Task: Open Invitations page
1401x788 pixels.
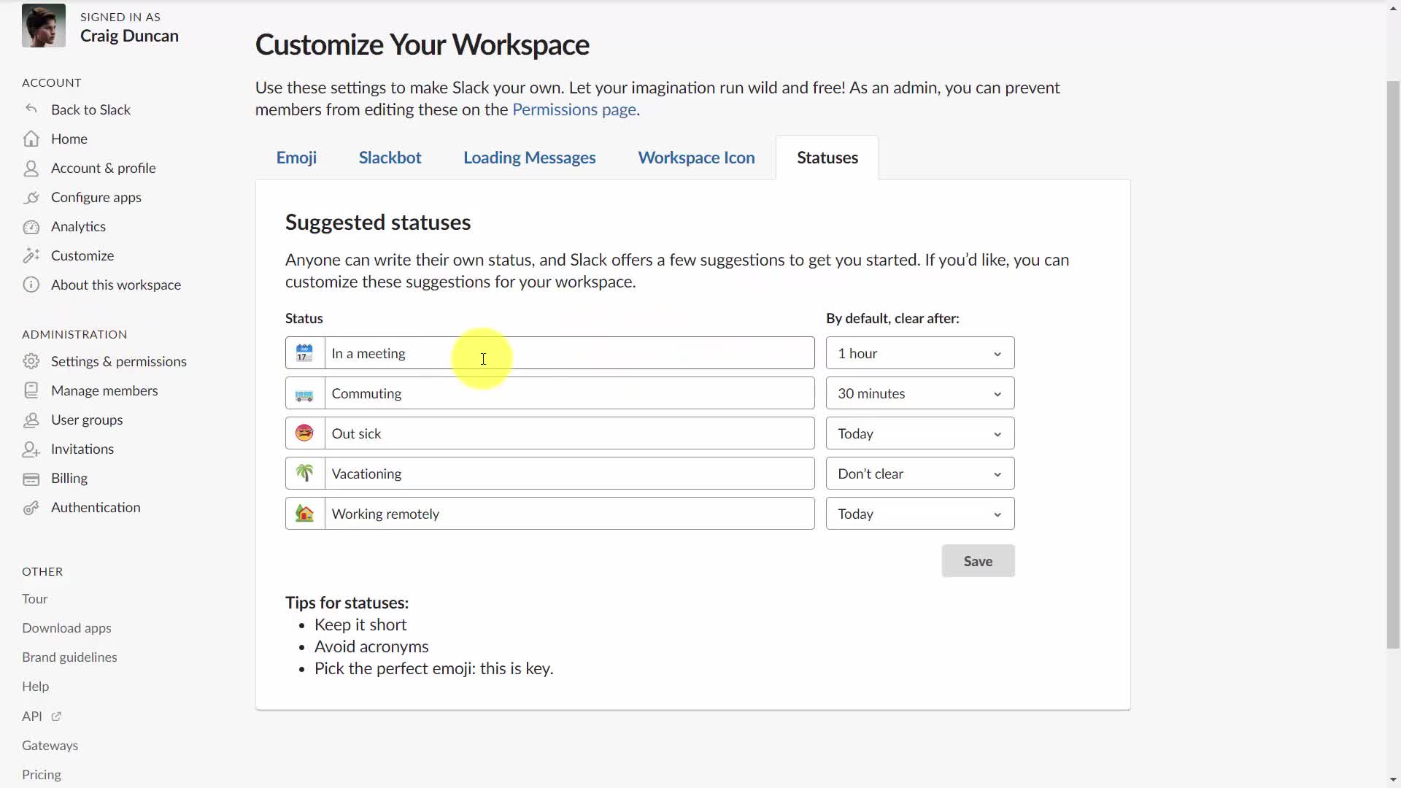Action: click(82, 449)
